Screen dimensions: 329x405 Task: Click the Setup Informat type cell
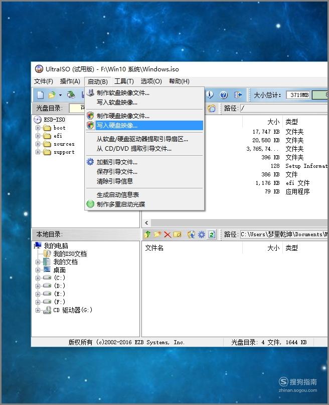click(306, 166)
